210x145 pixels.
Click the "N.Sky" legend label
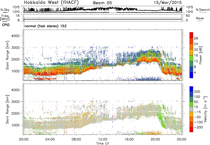(x=5, y=10)
